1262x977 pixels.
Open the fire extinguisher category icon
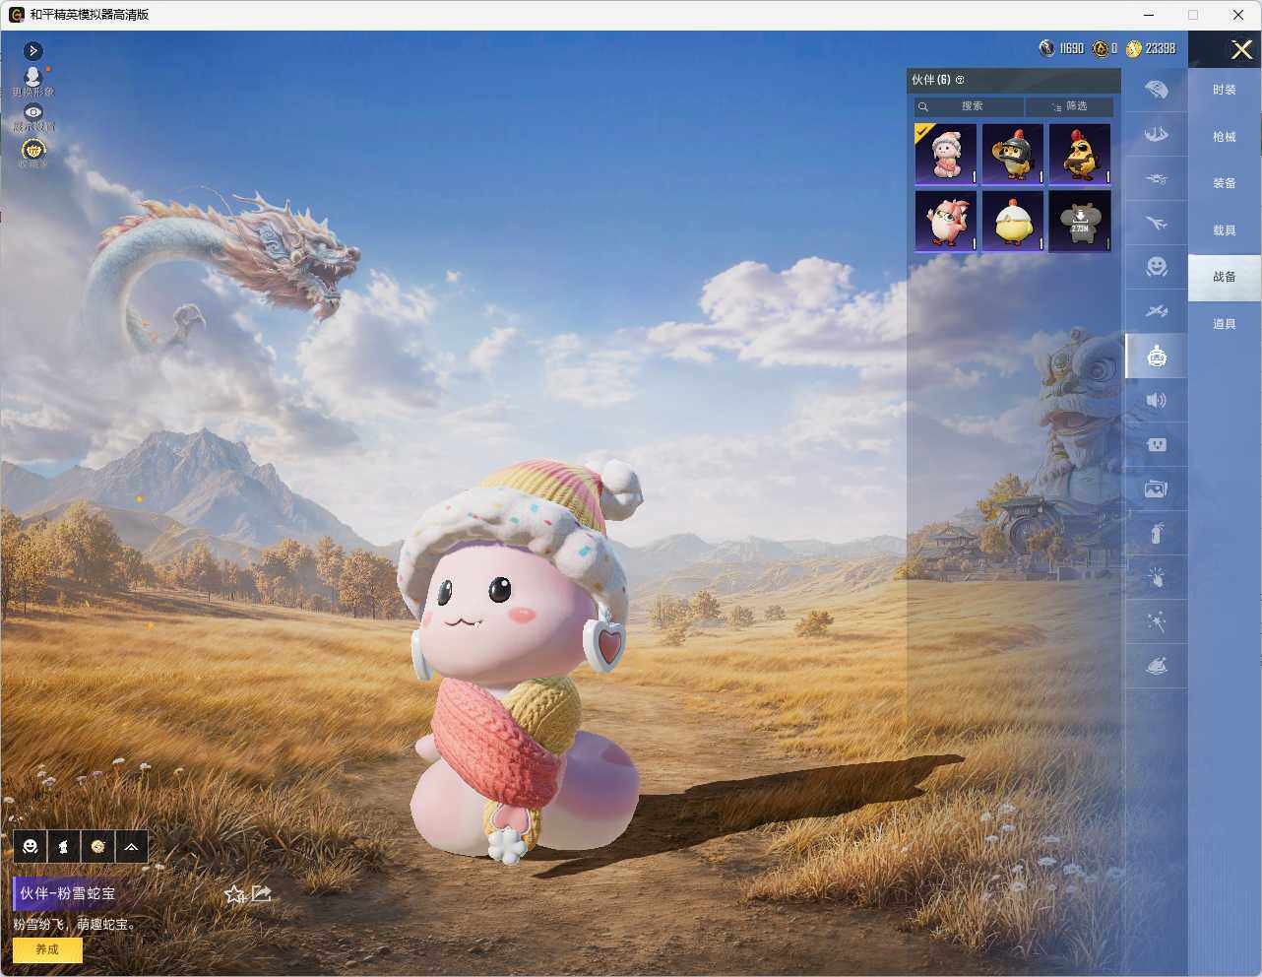pos(1157,533)
